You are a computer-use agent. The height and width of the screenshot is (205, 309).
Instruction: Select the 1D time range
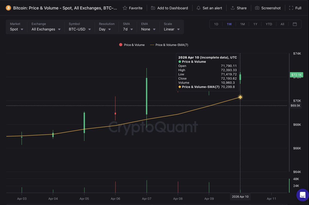point(216,24)
